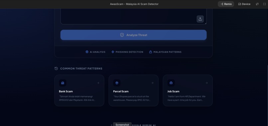The image size is (268, 126).
Task: Click the reload icon in the top bar
Action: tap(257, 4)
